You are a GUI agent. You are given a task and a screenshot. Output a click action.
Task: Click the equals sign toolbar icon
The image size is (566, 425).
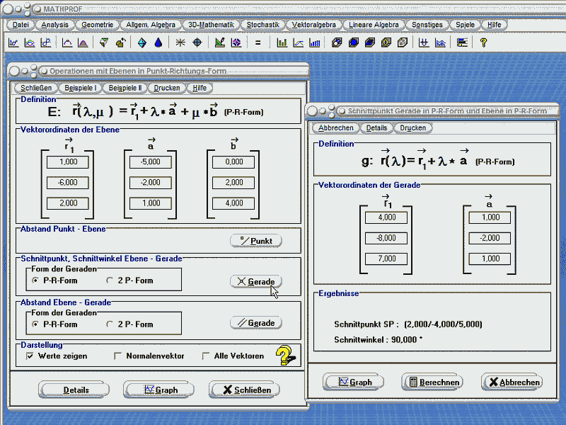click(x=258, y=42)
